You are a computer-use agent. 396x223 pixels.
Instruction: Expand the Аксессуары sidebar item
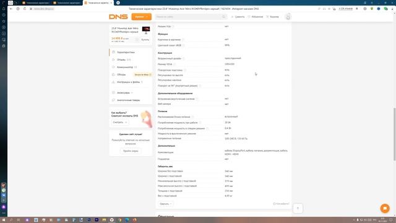131,92
